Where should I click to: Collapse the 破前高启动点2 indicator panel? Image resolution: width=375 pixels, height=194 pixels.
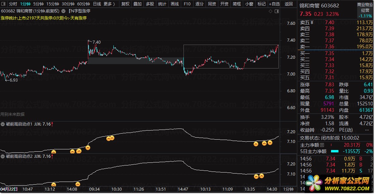click(x=3, y=156)
